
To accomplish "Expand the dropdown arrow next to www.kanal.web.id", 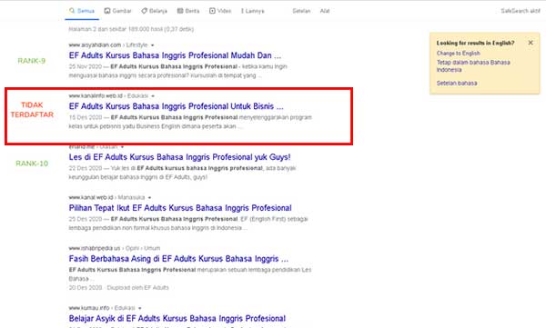I will click(149, 197).
